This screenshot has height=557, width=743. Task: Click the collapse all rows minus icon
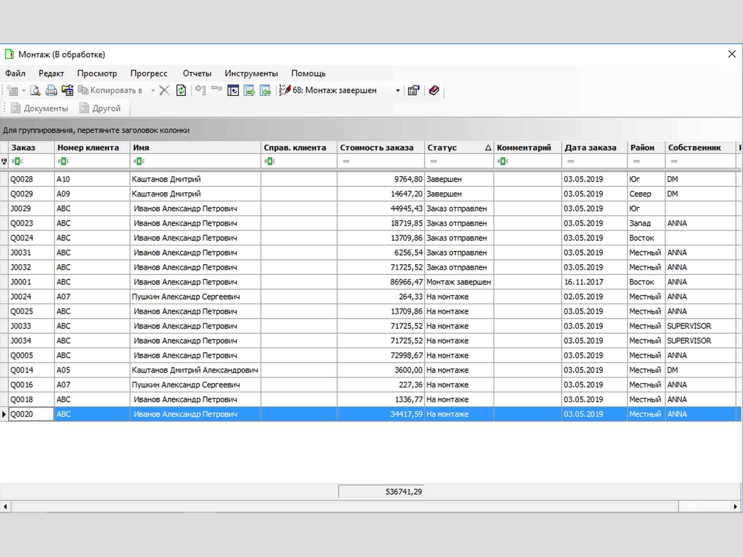[x=217, y=89]
